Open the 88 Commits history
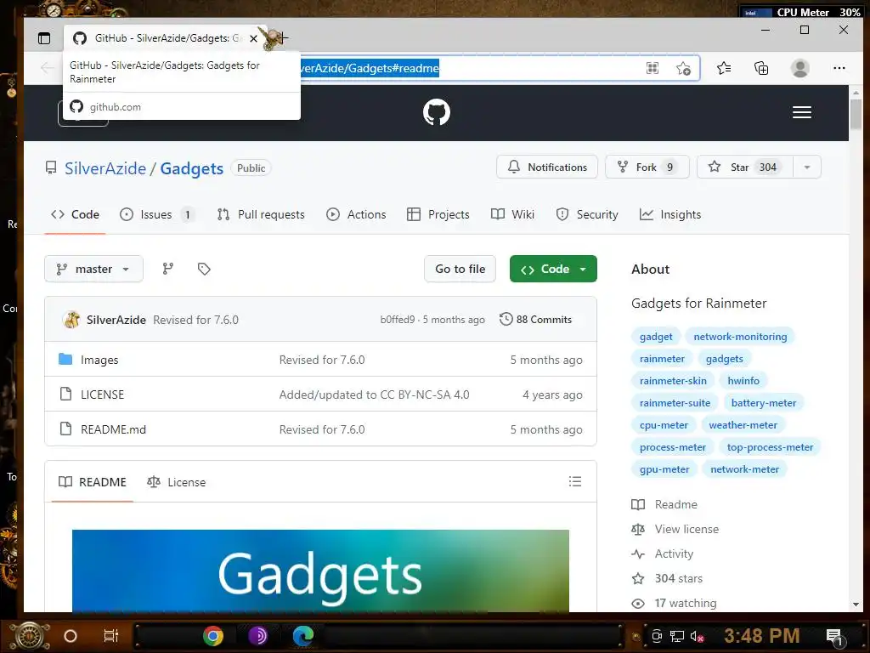 (x=536, y=320)
